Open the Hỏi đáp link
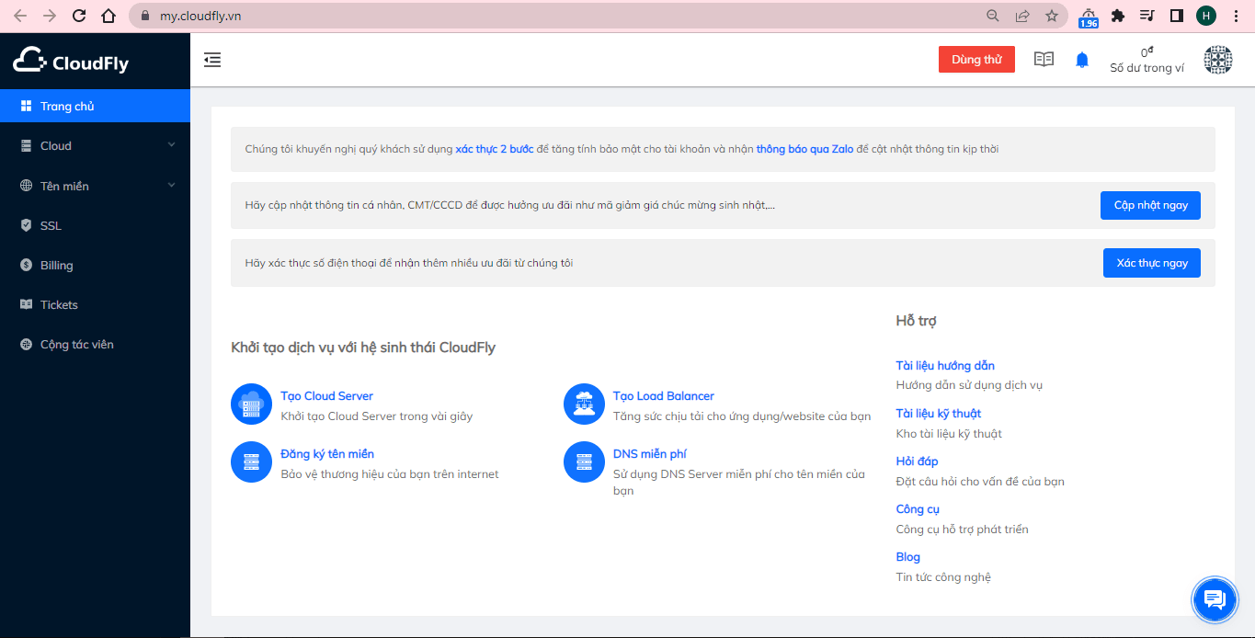 tap(917, 461)
